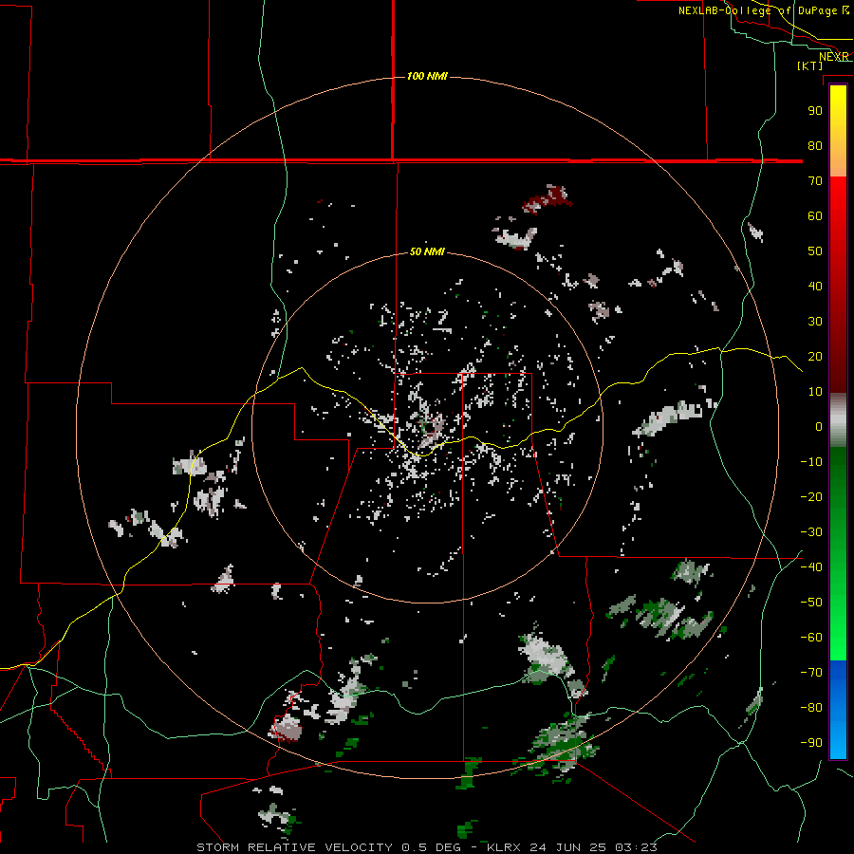Choose the -60 velocity label
The height and width of the screenshot is (854, 854).
point(811,638)
